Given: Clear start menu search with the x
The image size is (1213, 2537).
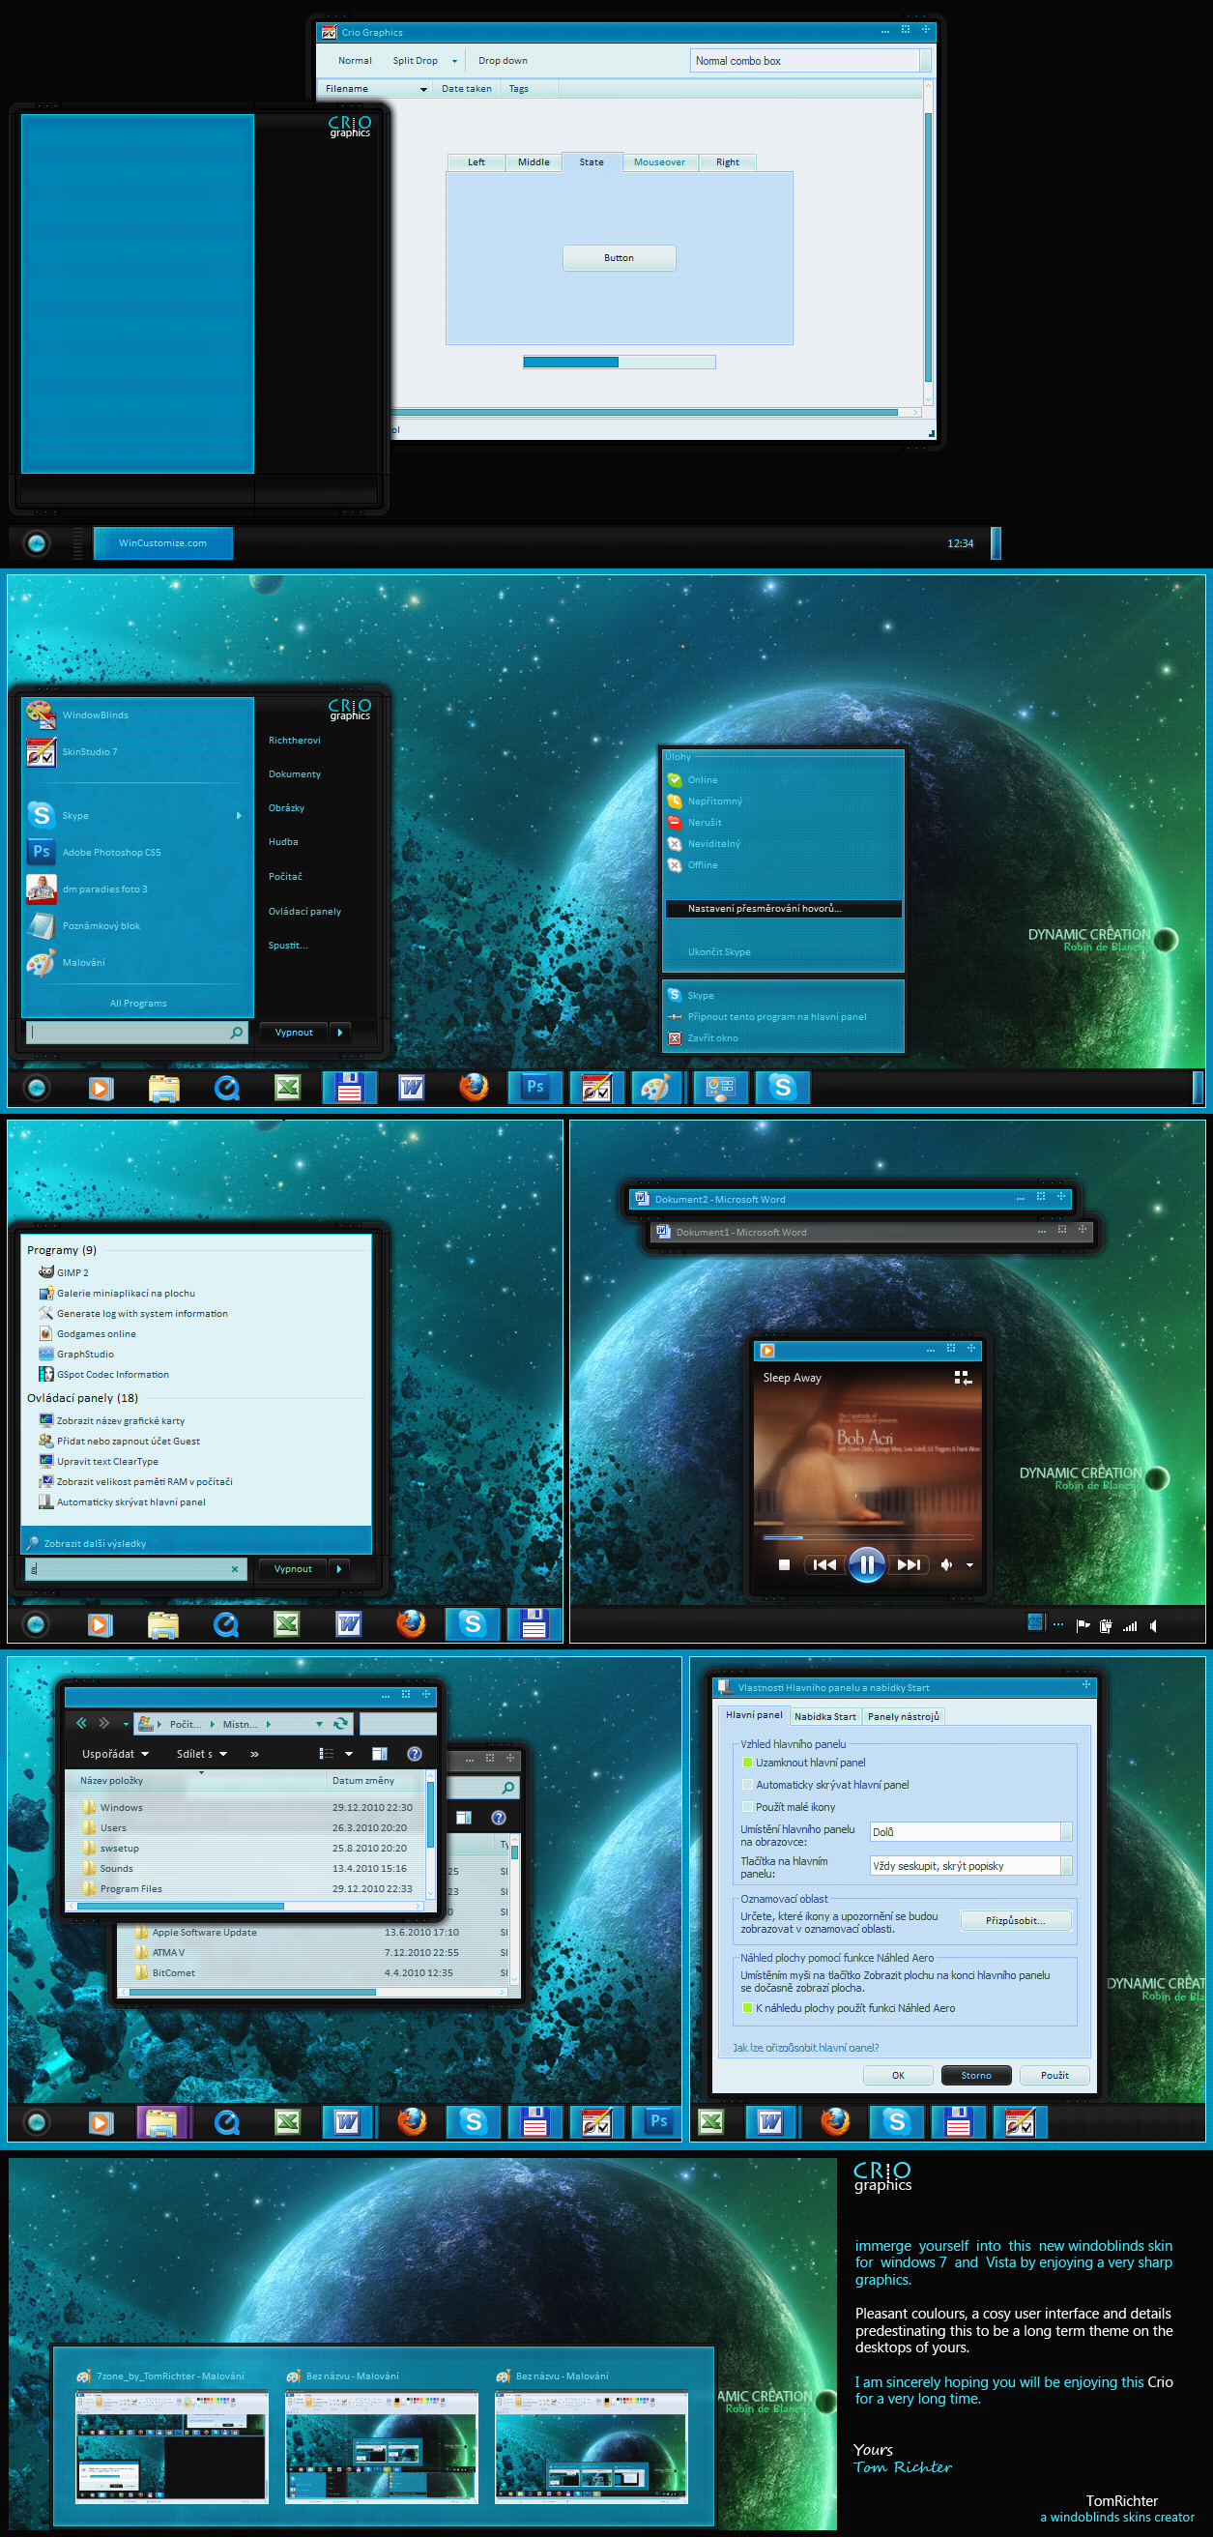Looking at the screenshot, I should [x=234, y=1569].
